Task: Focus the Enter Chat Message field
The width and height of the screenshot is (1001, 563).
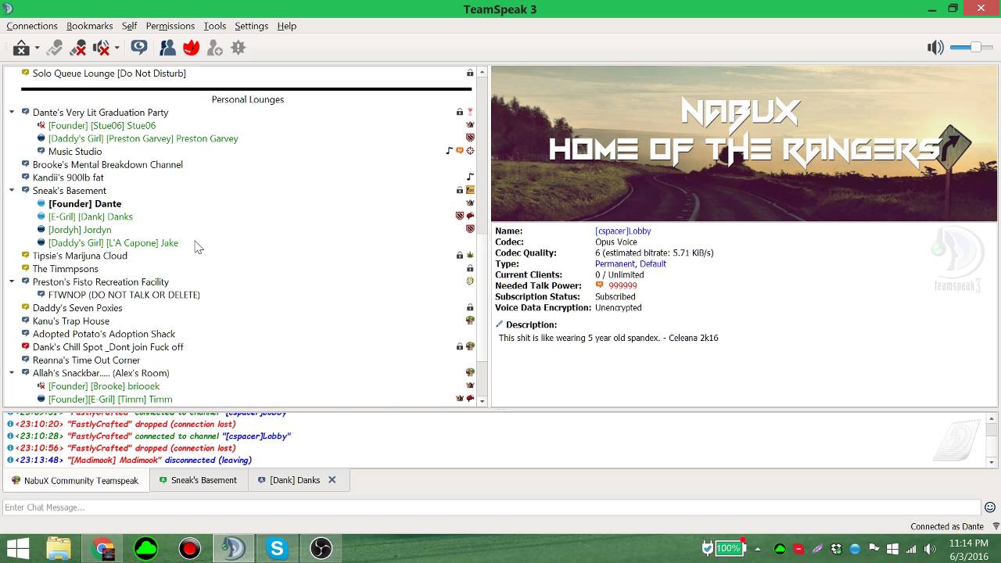Action: point(491,507)
